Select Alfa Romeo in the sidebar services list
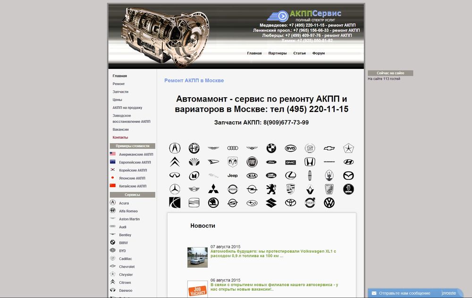The image size is (472, 298). click(x=128, y=211)
